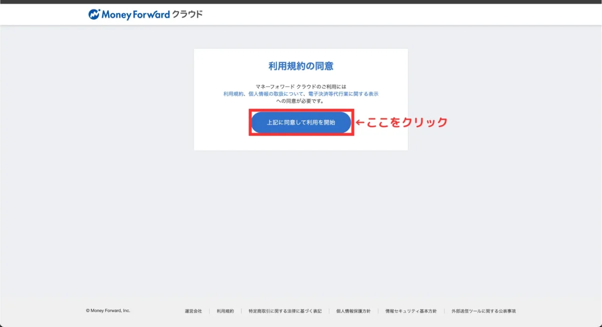
Task: Open 外部送信ツールに関する公表事項 footer link
Action: coord(483,311)
